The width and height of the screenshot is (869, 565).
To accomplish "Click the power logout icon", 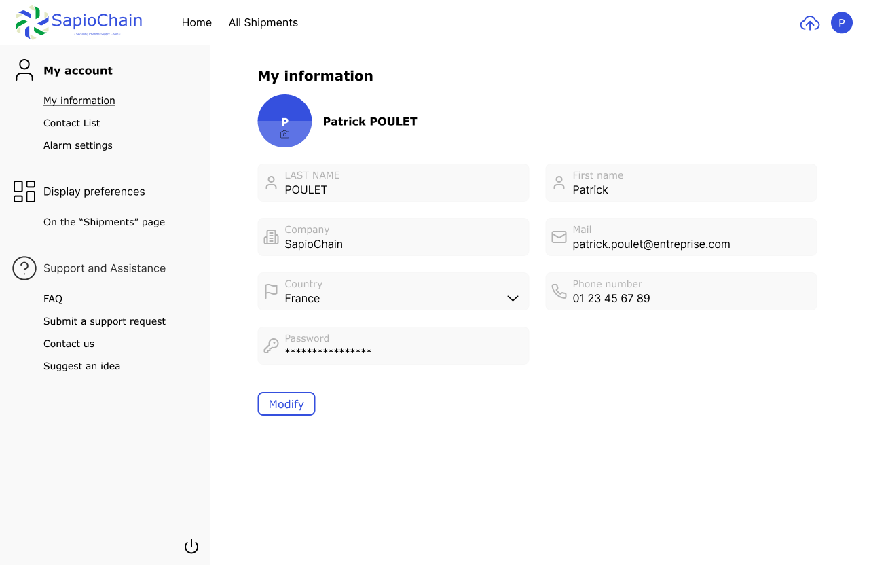I will coord(191,547).
